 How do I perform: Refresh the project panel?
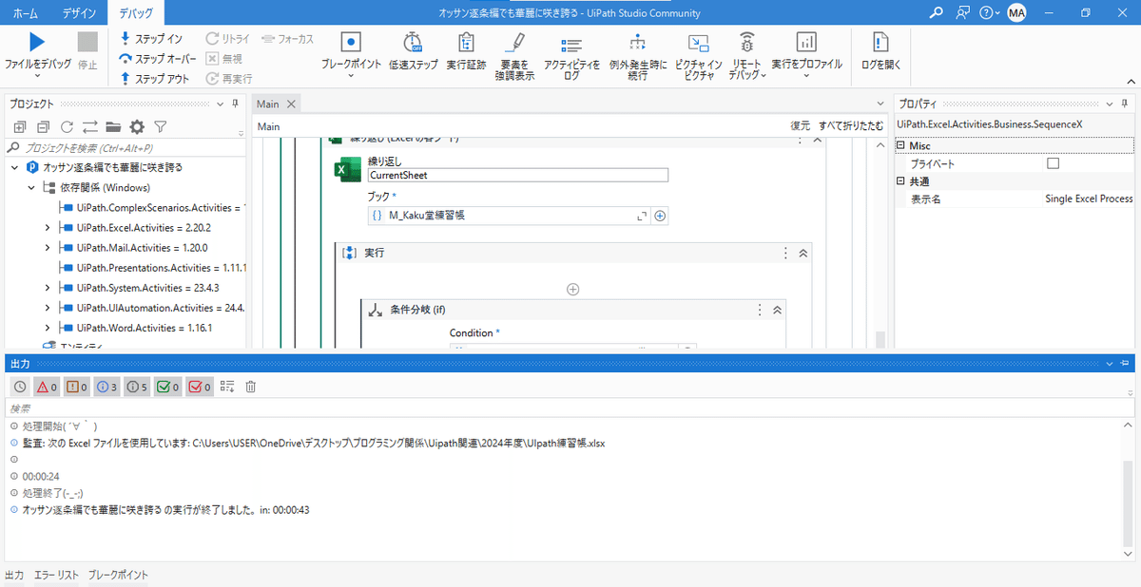coord(67,126)
